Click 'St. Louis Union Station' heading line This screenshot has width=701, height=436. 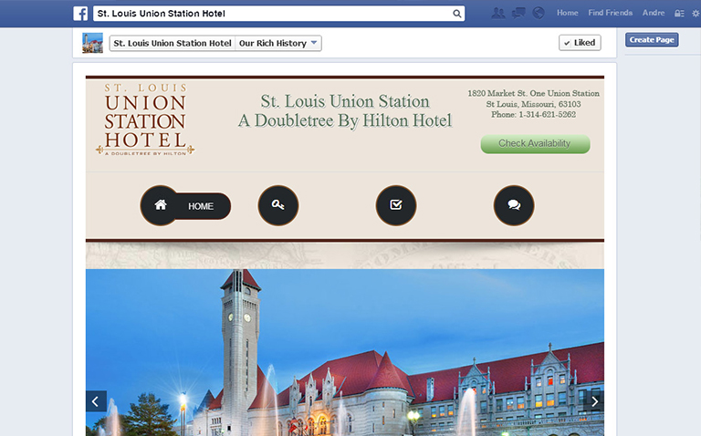(345, 101)
